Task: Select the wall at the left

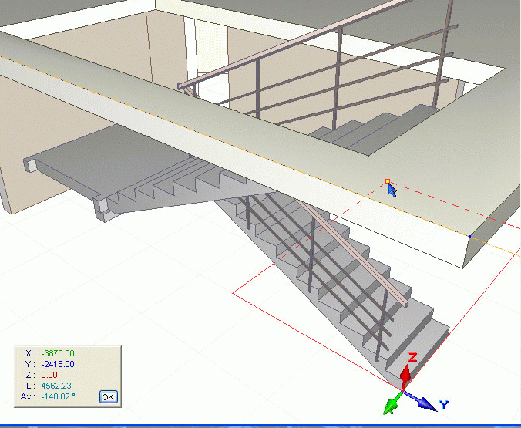Action: coord(12,154)
